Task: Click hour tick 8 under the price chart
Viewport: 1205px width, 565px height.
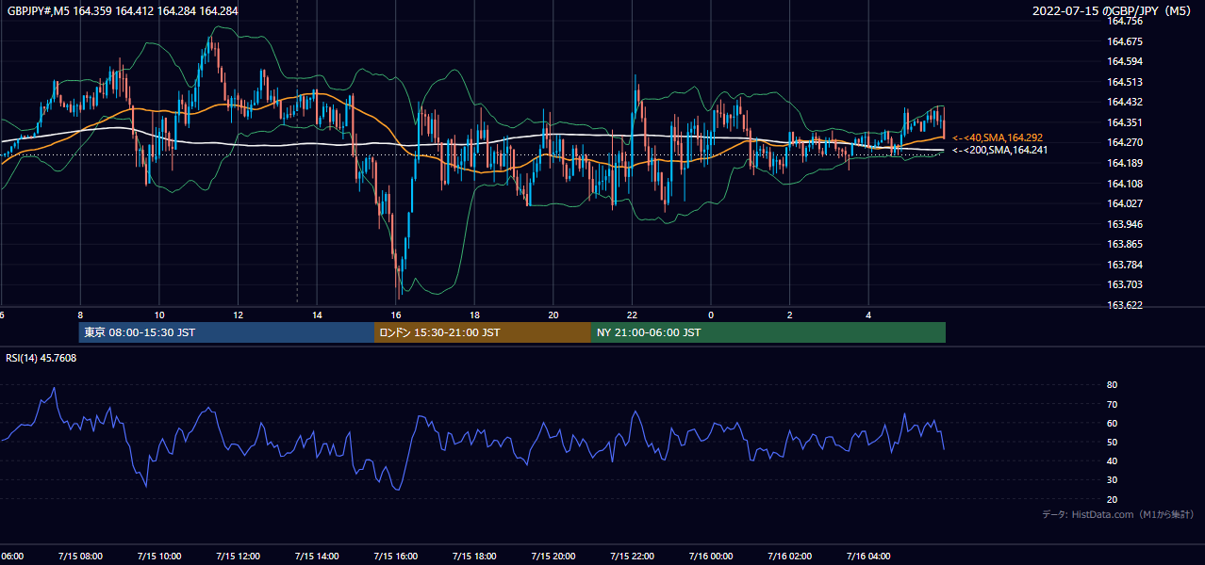Action: (x=80, y=315)
